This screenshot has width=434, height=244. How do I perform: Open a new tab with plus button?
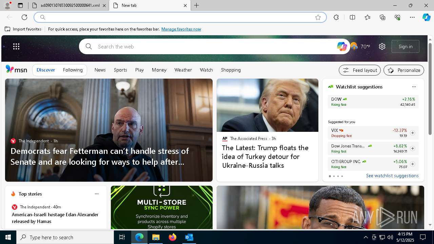pos(196,5)
